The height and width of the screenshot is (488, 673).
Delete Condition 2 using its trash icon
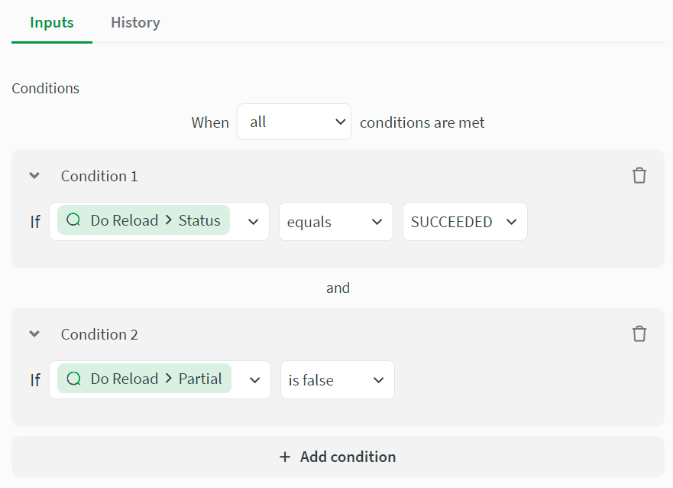coord(639,333)
